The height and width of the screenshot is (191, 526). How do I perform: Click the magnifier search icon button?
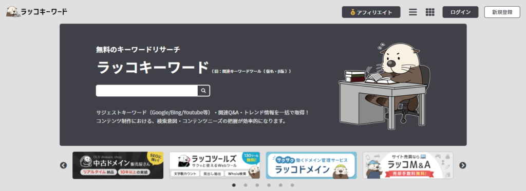point(203,91)
